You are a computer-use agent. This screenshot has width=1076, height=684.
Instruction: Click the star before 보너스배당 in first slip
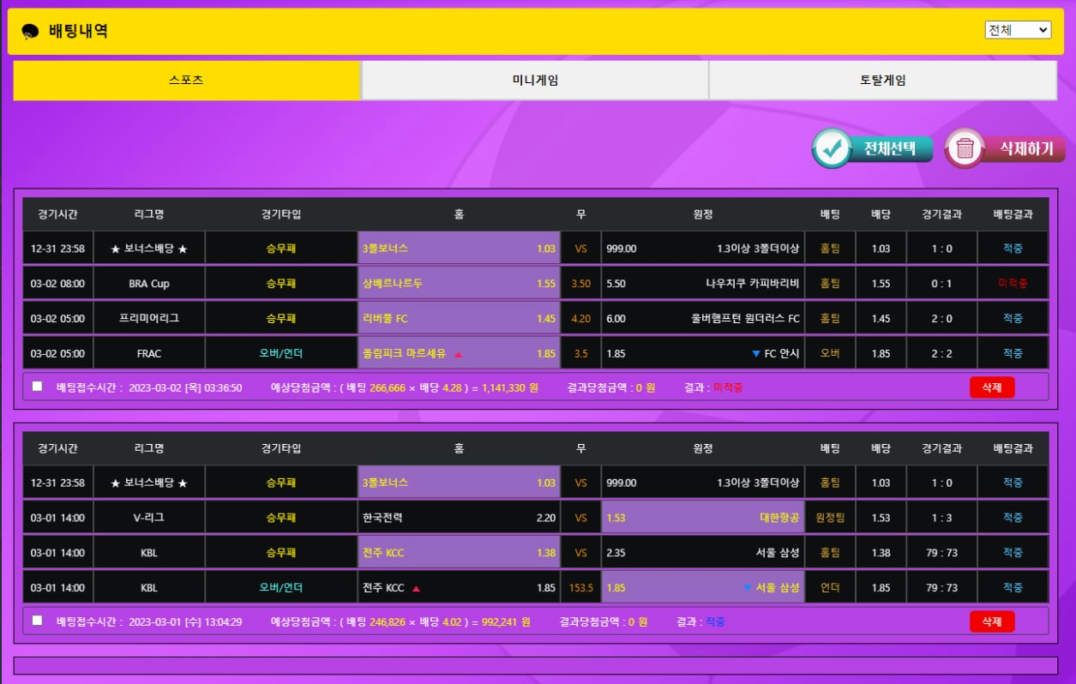[116, 249]
